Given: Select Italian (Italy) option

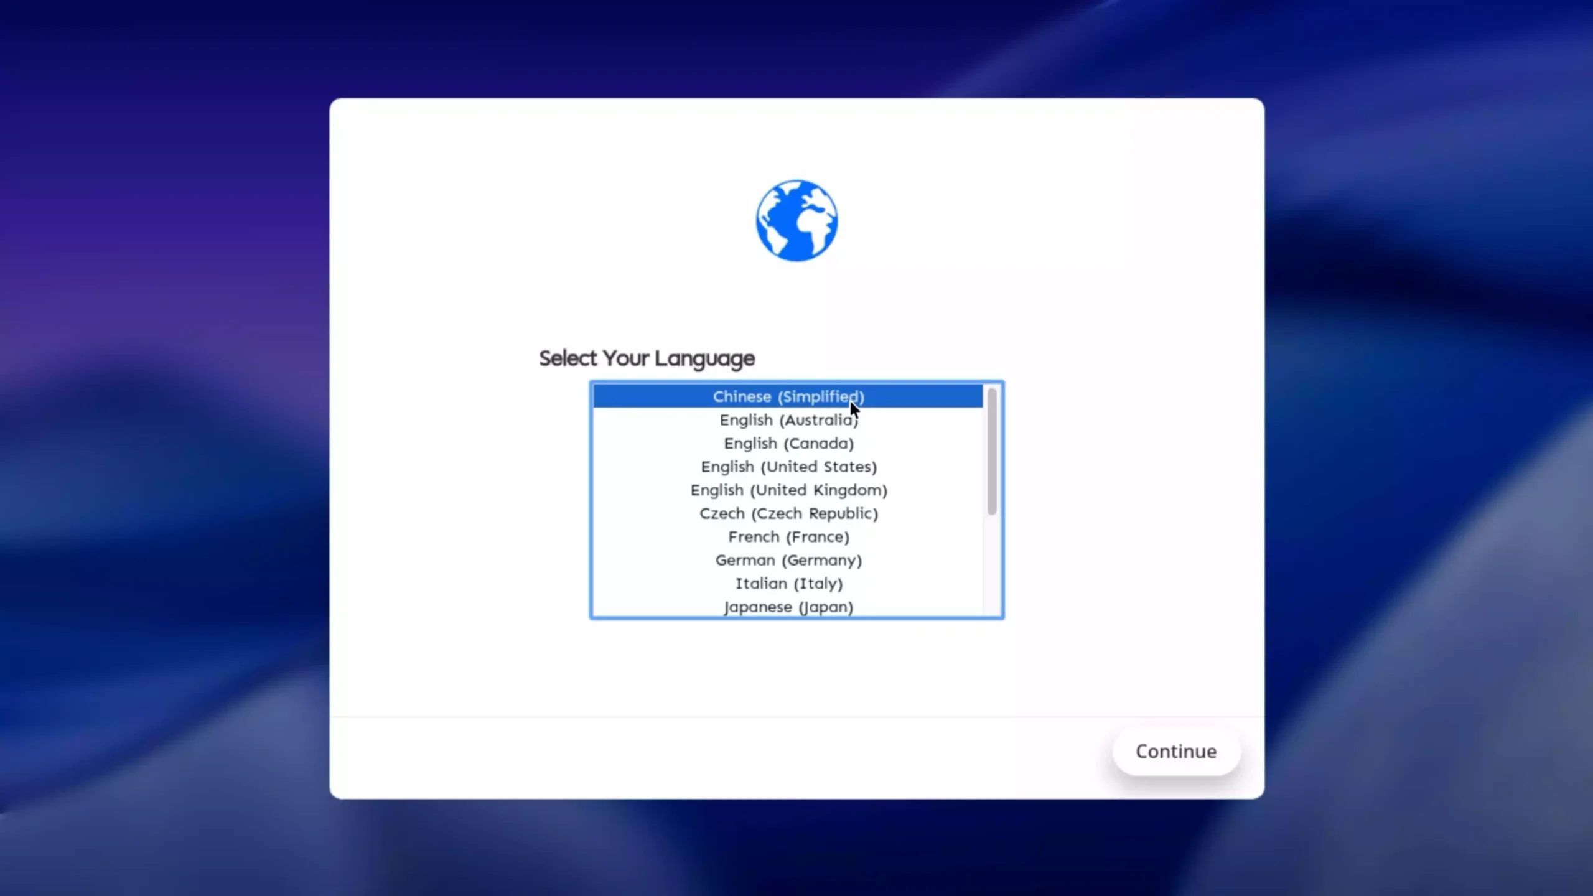Looking at the screenshot, I should coord(788,583).
